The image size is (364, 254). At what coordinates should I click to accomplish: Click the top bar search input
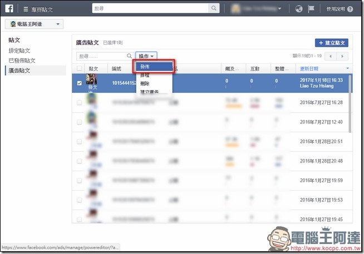tap(150, 8)
